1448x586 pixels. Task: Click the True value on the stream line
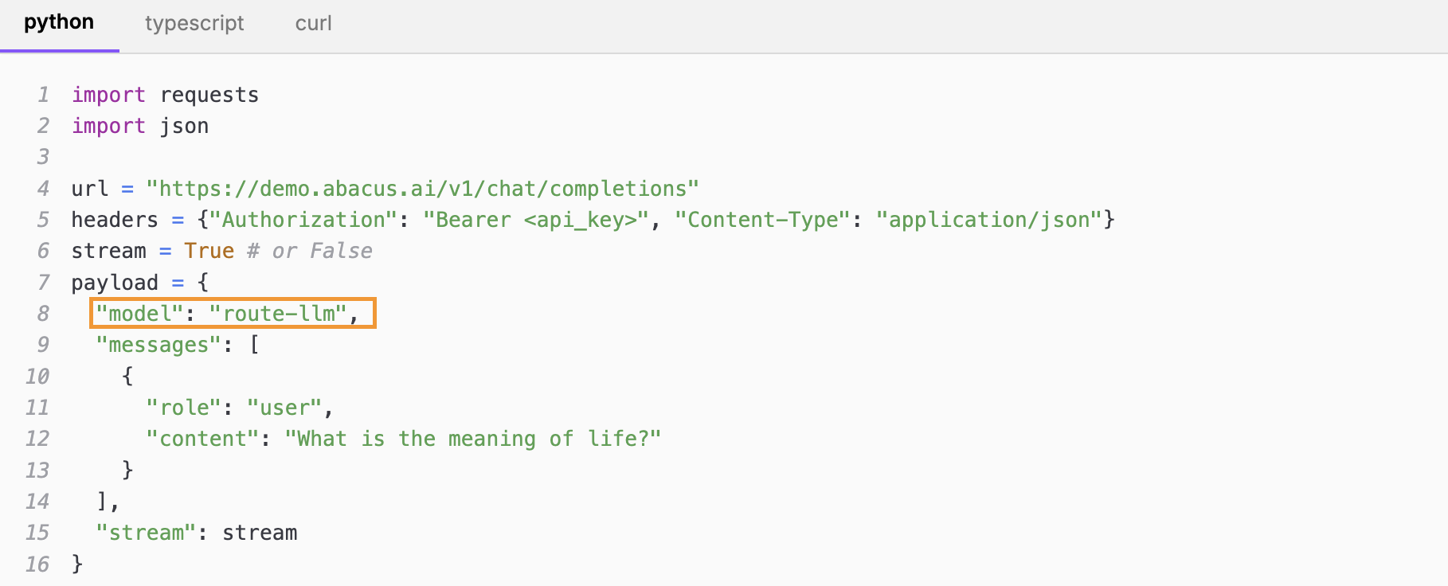point(209,251)
